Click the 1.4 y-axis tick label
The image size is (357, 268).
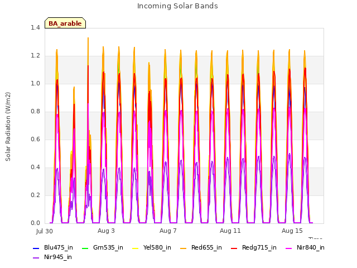(35, 27)
